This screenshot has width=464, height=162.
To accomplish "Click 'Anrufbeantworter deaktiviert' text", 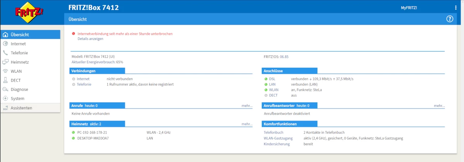I will (287, 114).
